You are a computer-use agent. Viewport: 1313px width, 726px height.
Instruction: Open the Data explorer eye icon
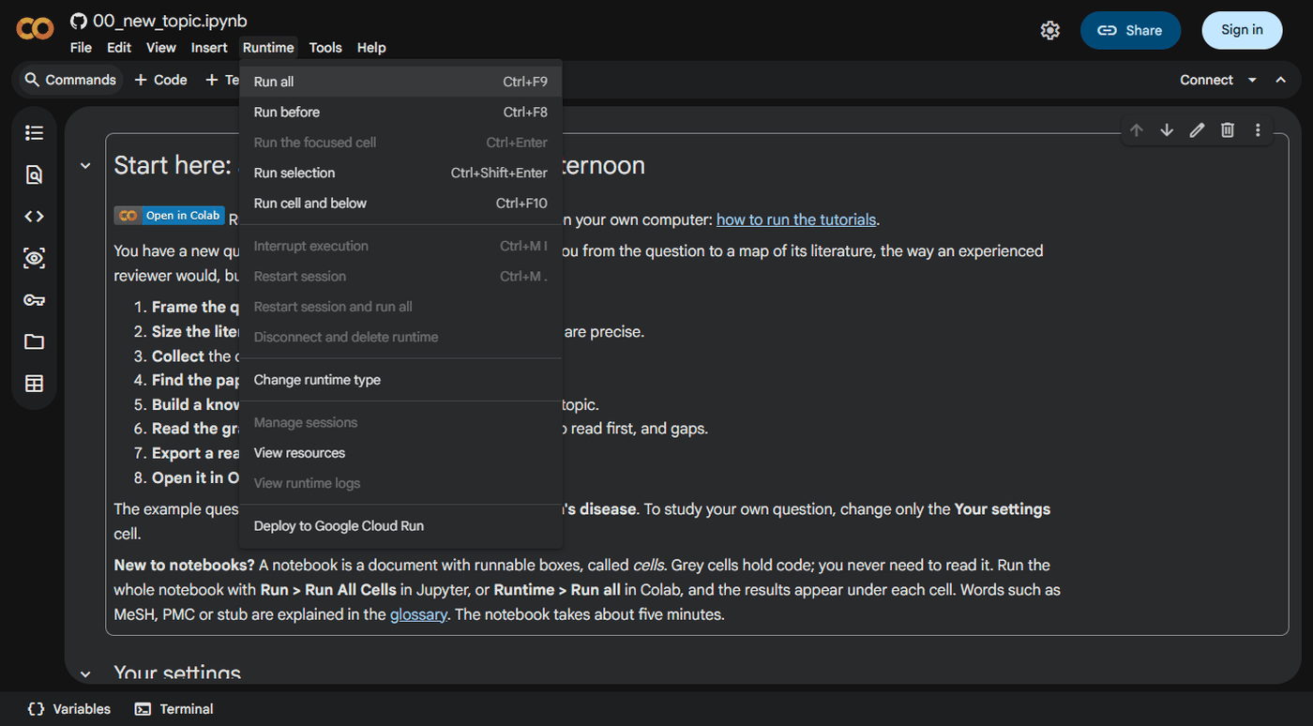click(x=34, y=258)
